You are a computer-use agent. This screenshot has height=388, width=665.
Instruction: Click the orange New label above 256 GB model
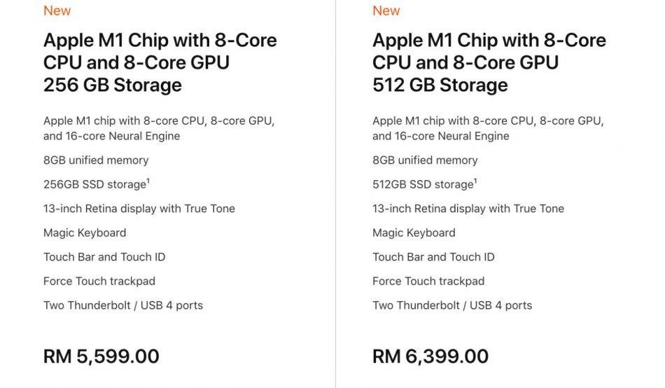[57, 11]
